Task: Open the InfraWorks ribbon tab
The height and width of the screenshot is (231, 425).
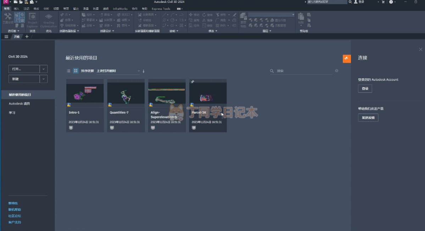Action: 120,9
